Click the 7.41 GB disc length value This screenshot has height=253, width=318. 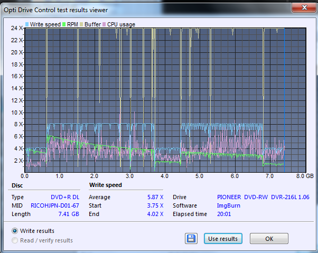coord(68,214)
